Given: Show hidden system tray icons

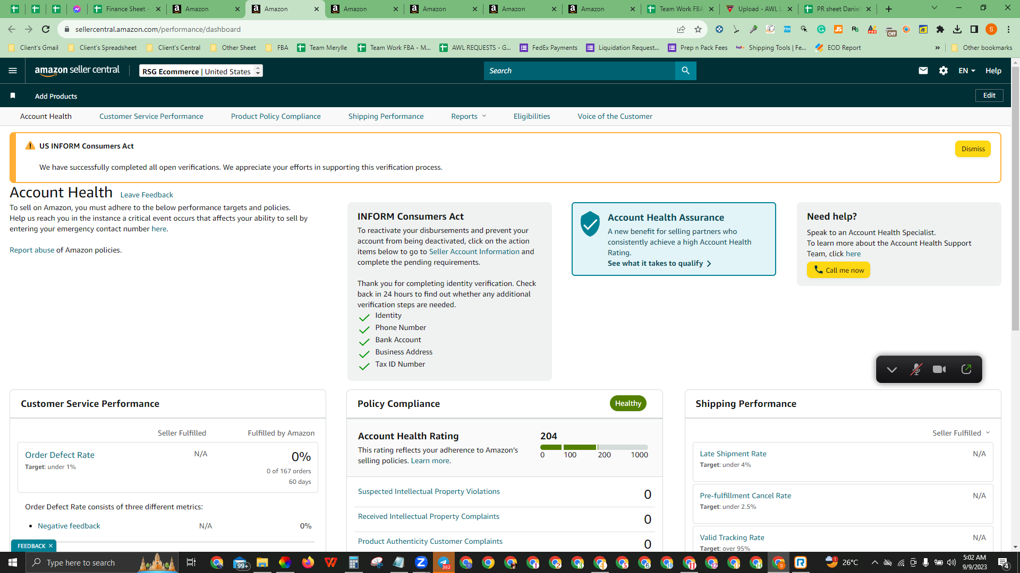Looking at the screenshot, I should tap(874, 562).
